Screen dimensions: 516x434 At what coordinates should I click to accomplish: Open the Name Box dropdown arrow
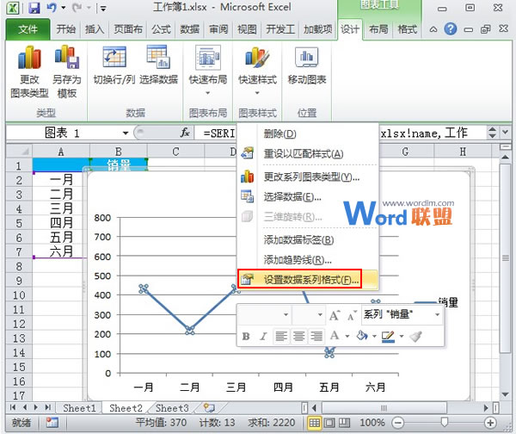[x=126, y=133]
